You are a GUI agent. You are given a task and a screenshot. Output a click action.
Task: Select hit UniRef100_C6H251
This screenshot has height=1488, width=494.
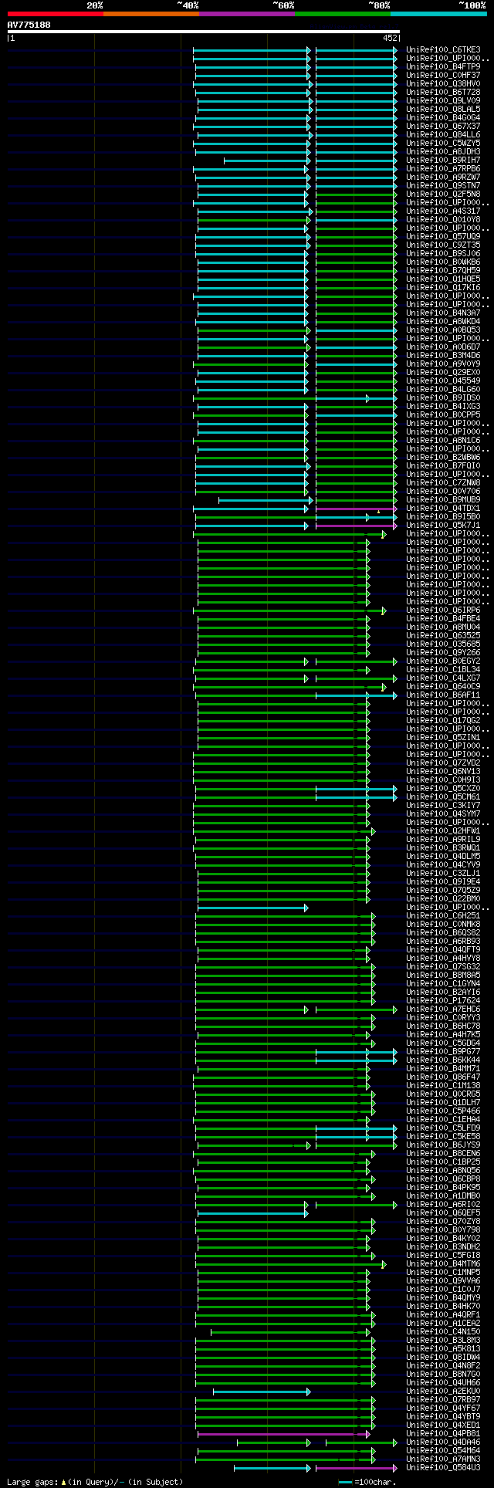pyautogui.click(x=443, y=916)
